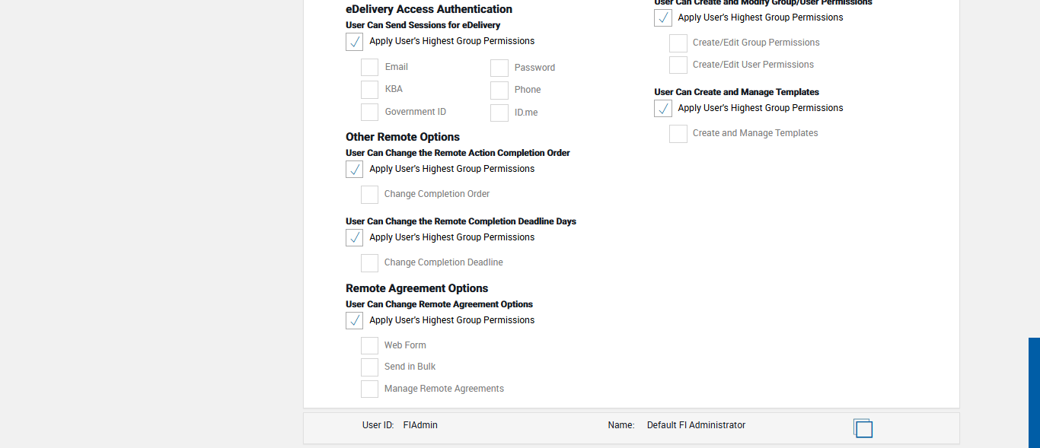Check Manage Remote Agreements checkbox
The image size is (1040, 448).
(370, 389)
